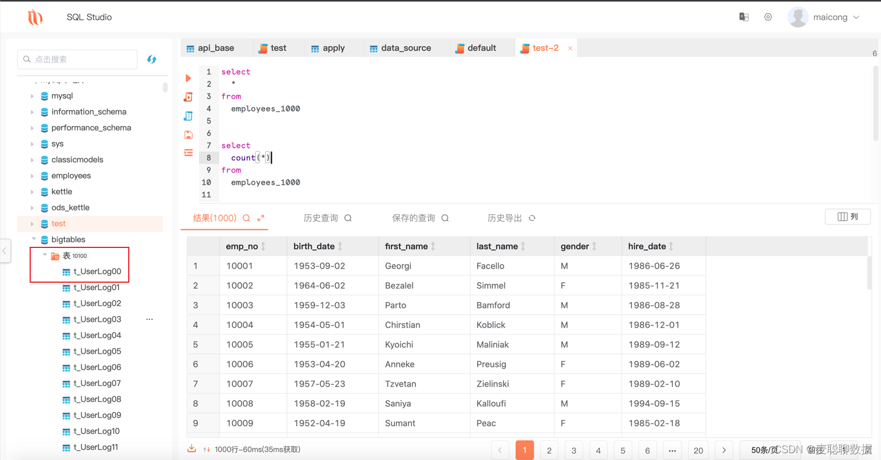Click the SQL editor vertical scrollbar
This screenshot has width=881, height=460.
[x=876, y=104]
